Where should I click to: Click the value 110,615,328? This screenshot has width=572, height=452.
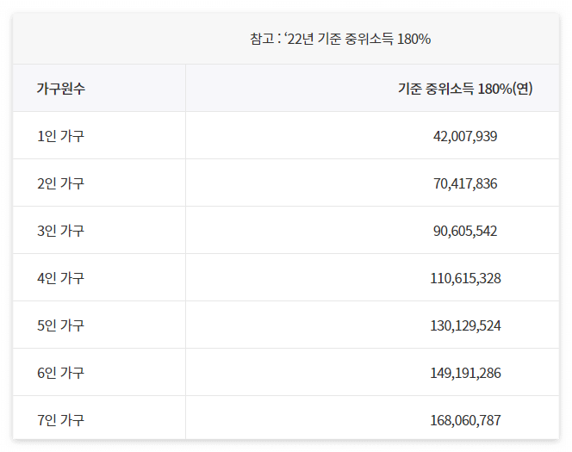point(465,278)
